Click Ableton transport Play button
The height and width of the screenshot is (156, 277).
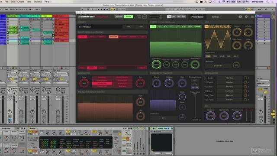pos(98,9)
